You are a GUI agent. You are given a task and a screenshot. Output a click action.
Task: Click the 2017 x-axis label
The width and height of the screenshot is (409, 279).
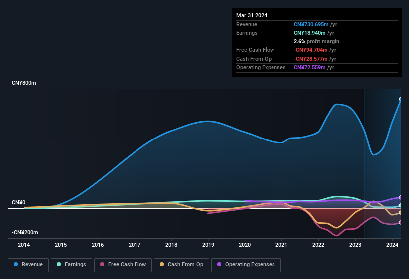point(135,245)
